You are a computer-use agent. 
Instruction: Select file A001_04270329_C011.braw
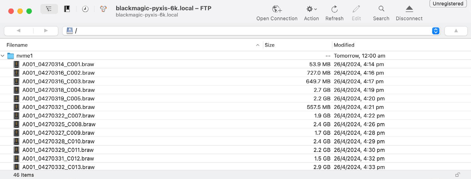(58, 150)
